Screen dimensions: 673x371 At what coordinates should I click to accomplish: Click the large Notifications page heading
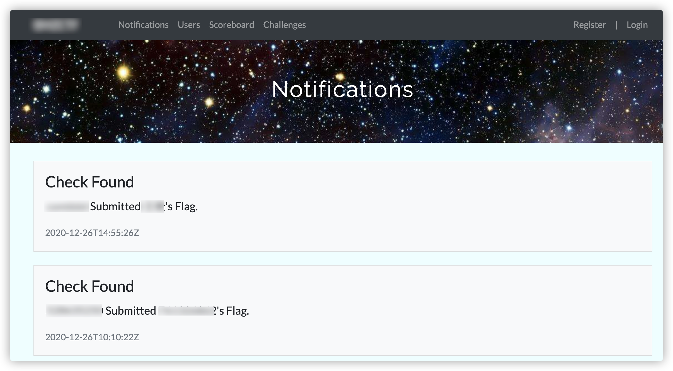click(x=342, y=89)
